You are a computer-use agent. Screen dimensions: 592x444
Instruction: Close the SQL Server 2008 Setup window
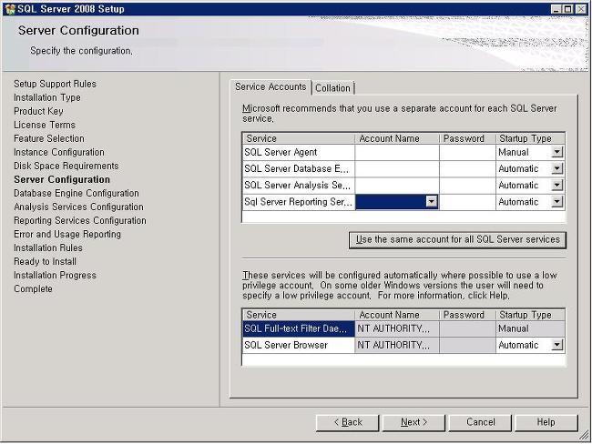click(x=581, y=9)
